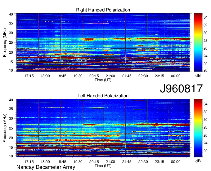Click the 22 dB value on Left Handed colorbar
The width and height of the screenshot is (211, 171).
click(205, 151)
